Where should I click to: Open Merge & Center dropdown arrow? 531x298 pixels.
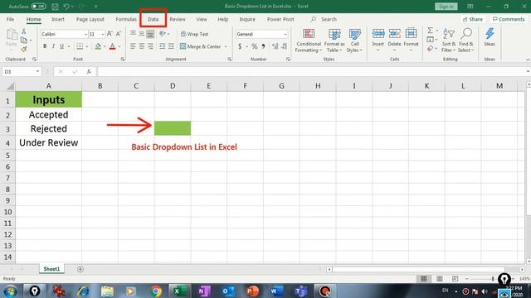(226, 46)
